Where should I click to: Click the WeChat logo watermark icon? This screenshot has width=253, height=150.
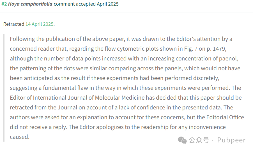pyautogui.click(x=182, y=140)
